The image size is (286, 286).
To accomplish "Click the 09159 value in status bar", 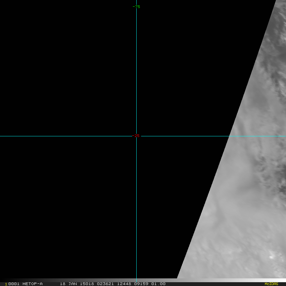I will pyautogui.click(x=140, y=284).
